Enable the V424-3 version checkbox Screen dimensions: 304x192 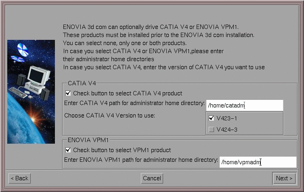pos(212,129)
